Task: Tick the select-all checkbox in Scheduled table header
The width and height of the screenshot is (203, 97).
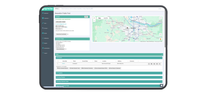Action: click(58, 61)
